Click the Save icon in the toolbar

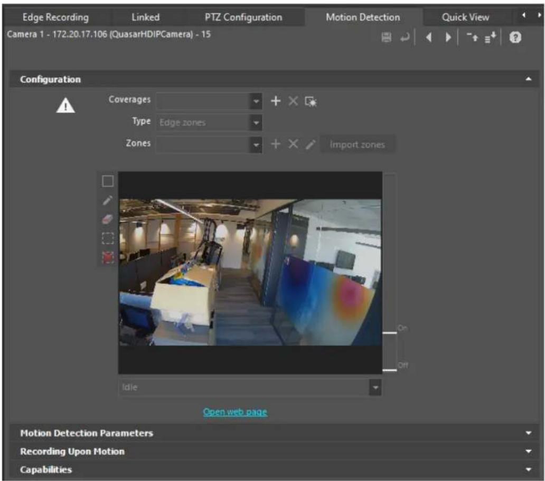coord(386,37)
